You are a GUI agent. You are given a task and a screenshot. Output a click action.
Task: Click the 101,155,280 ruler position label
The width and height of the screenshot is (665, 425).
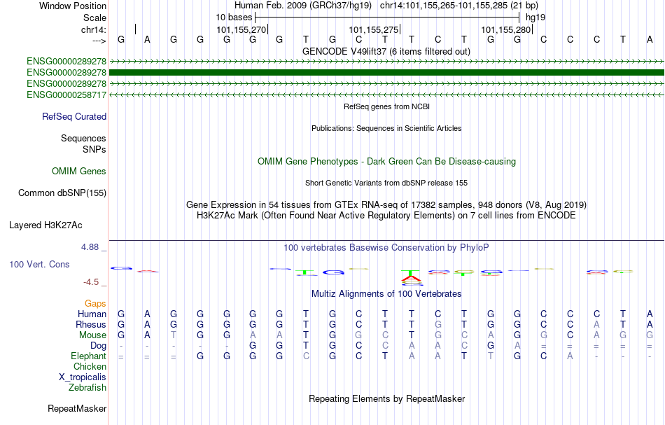pos(505,29)
